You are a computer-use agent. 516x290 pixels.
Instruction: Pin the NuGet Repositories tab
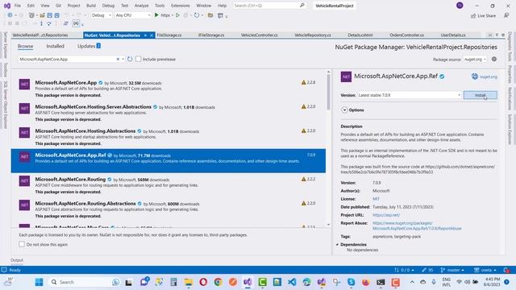coord(145,35)
